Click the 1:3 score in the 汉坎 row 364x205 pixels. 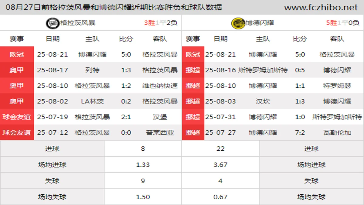[x=300, y=101]
